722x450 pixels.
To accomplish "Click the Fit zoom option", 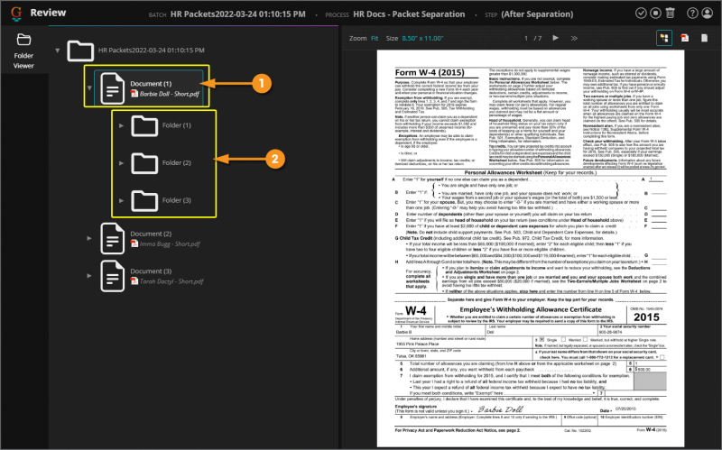I will [375, 38].
